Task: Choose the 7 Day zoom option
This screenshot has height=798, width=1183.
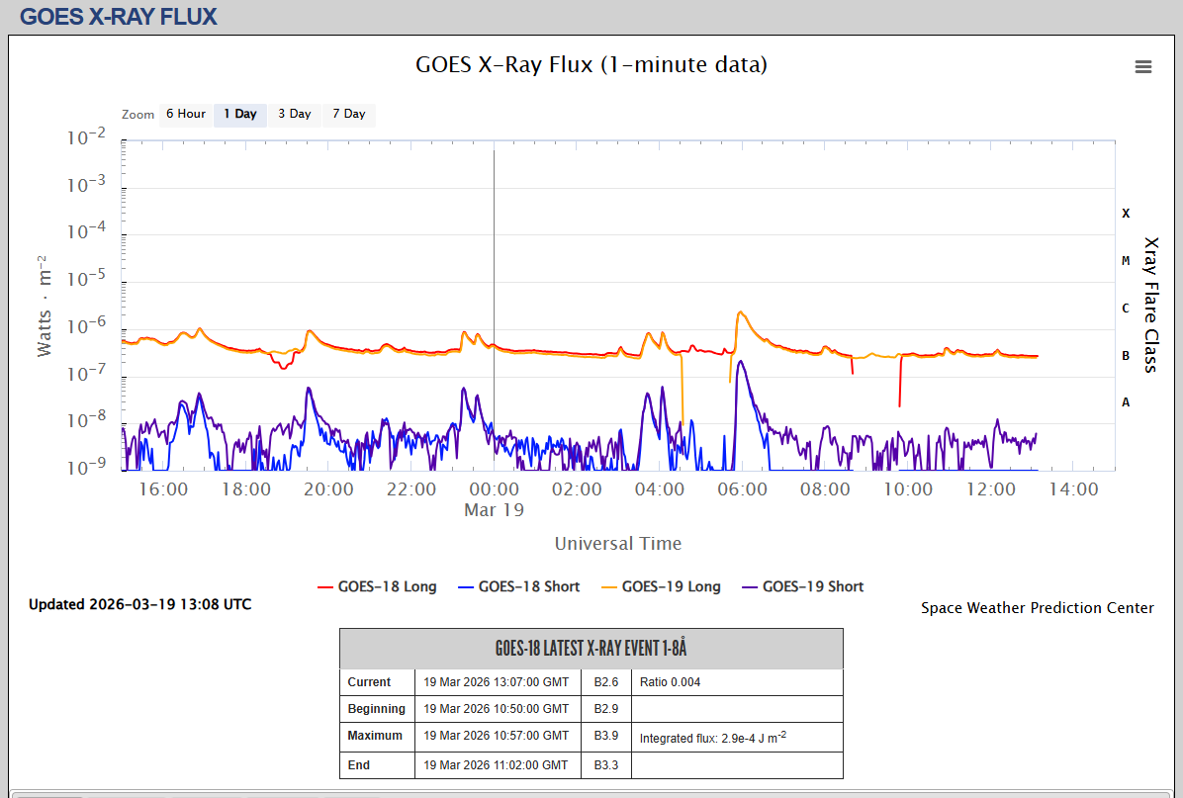Action: click(348, 115)
